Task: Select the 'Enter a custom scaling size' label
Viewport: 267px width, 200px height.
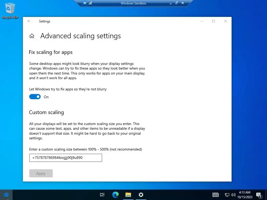Action: pyautogui.click(x=86, y=149)
